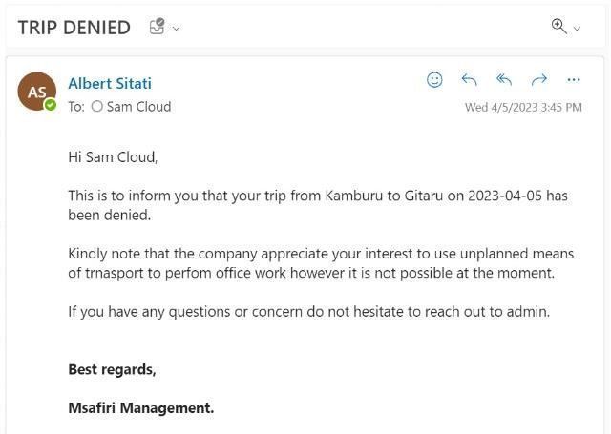
Task: Click presence circle next to Sam Cloud
Action: [96, 107]
